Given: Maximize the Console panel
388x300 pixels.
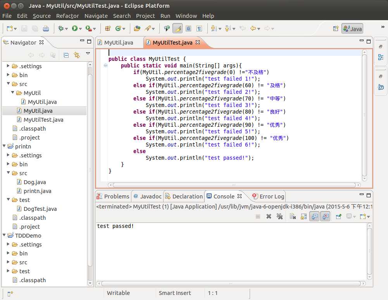Looking at the screenshot, I should click(x=369, y=195).
